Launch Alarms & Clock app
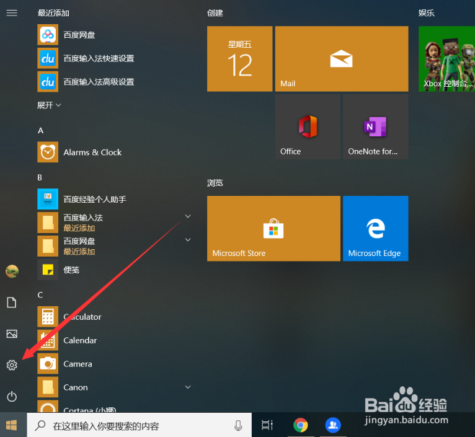Image resolution: width=475 pixels, height=437 pixels. (115, 152)
